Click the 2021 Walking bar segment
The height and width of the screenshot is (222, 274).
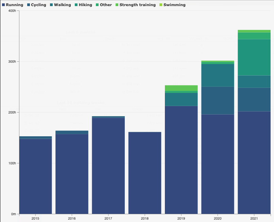point(254,81)
